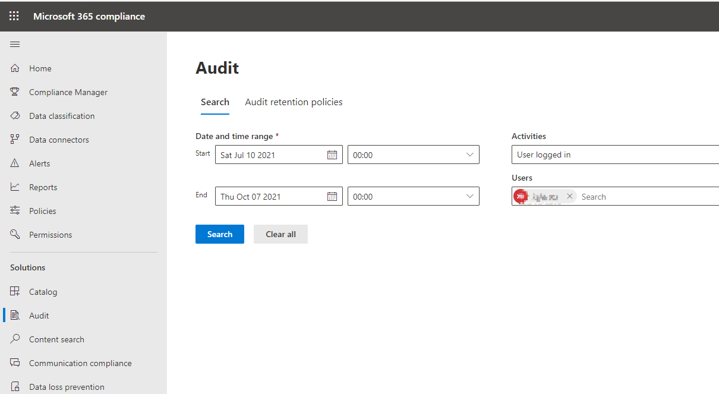Click the 'Date and time range' label

tap(234, 136)
